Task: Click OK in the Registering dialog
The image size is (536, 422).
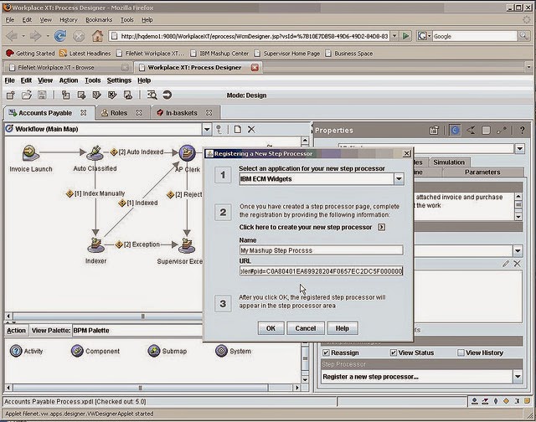Action: [271, 328]
